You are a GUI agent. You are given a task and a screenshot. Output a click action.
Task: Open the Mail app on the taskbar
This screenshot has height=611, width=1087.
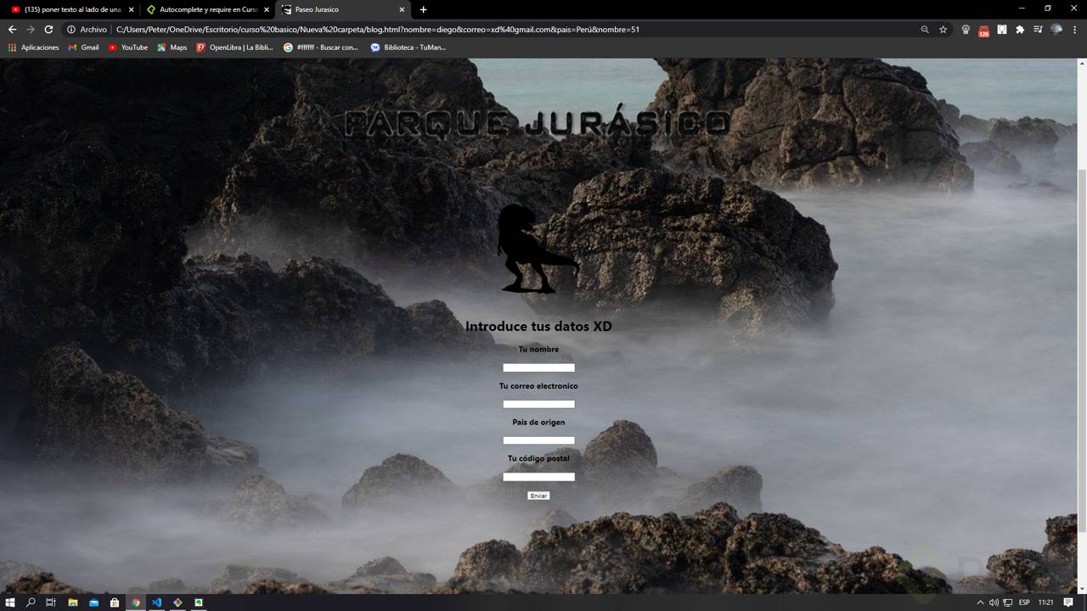(93, 603)
